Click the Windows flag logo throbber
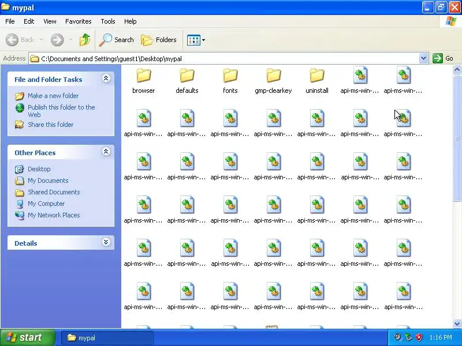Image resolution: width=462 pixels, height=346 pixels. (451, 21)
